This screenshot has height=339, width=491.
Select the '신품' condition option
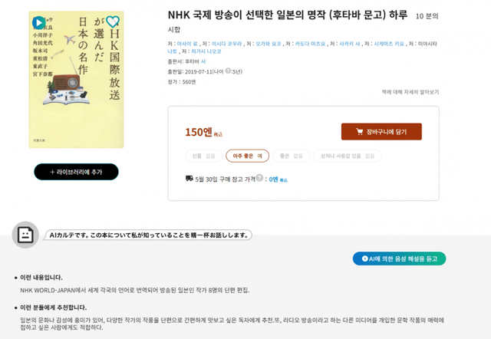(x=204, y=156)
